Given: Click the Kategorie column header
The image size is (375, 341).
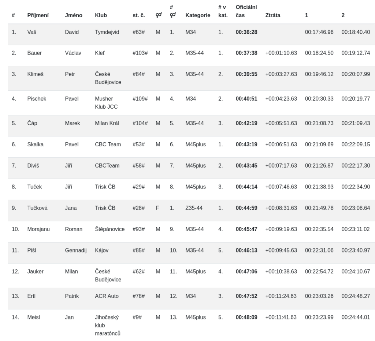Looking at the screenshot, I should tap(198, 16).
